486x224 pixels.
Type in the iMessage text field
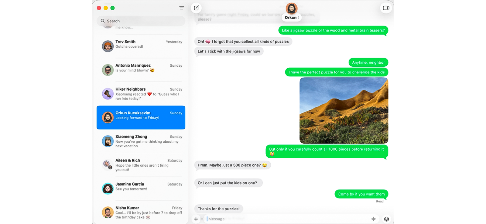(286, 219)
